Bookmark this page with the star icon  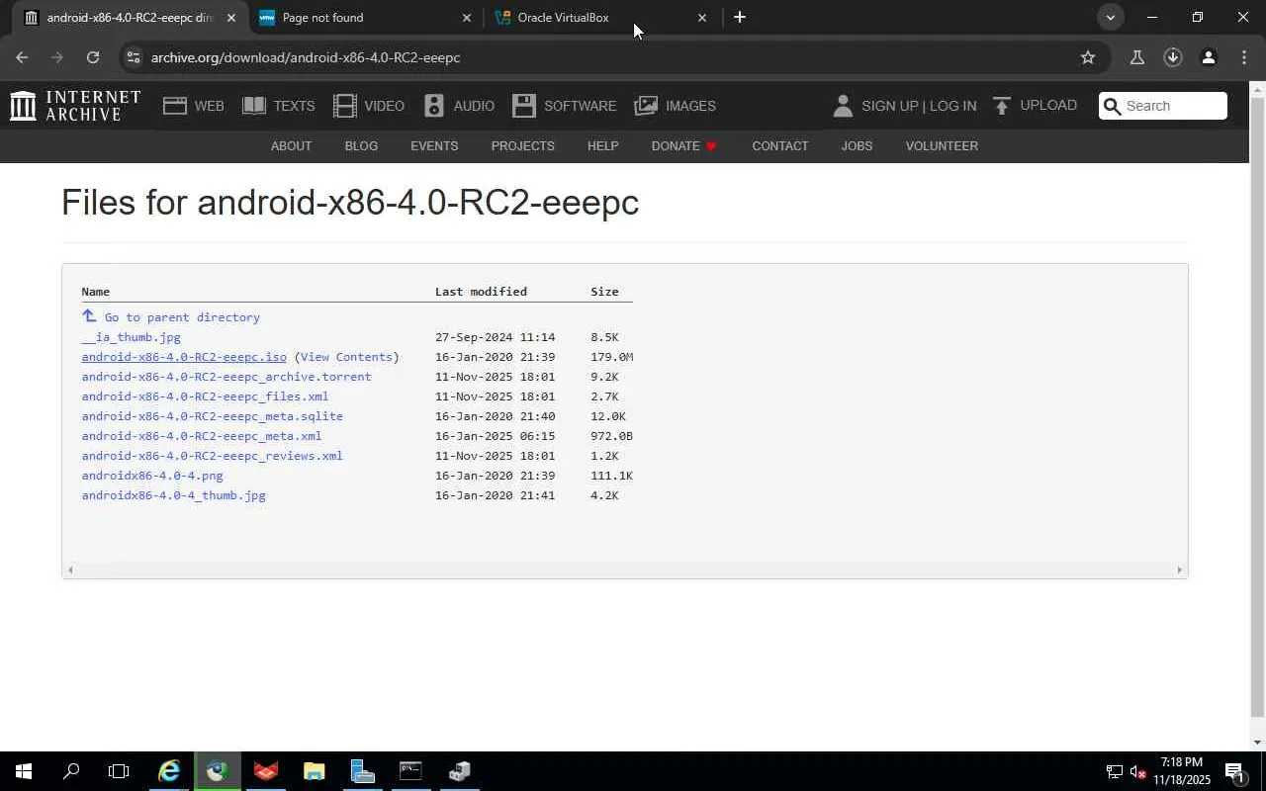[1088, 57]
